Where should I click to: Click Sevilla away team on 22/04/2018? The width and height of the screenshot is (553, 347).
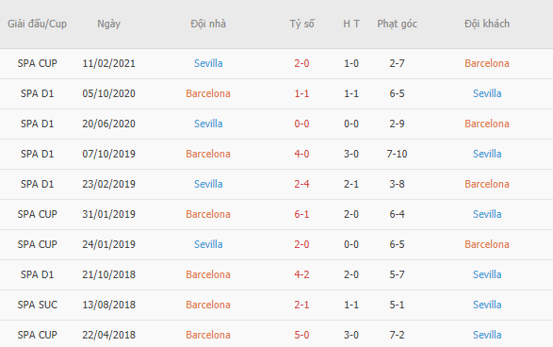[x=487, y=335]
